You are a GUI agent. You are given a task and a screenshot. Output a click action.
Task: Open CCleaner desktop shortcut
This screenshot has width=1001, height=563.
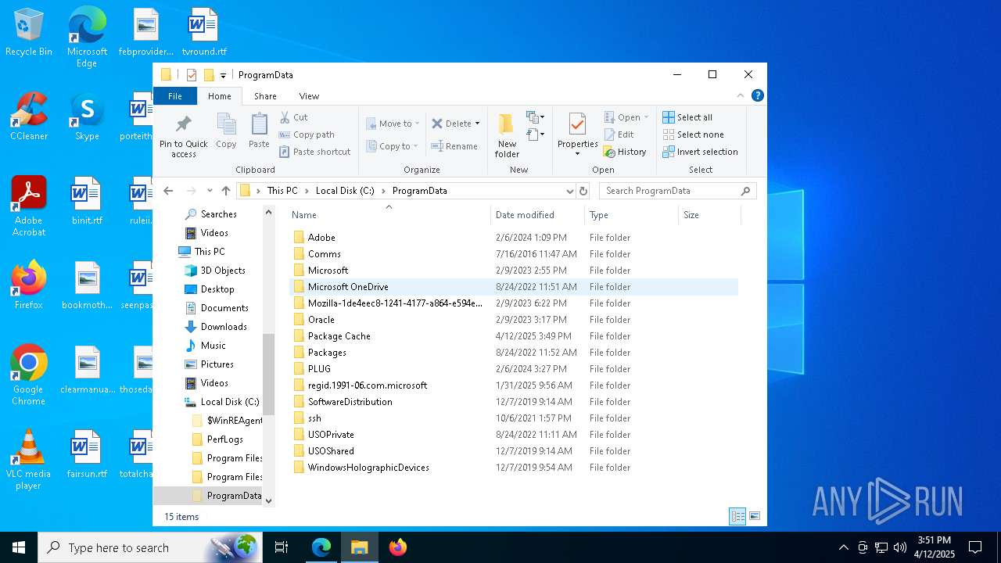pyautogui.click(x=29, y=117)
